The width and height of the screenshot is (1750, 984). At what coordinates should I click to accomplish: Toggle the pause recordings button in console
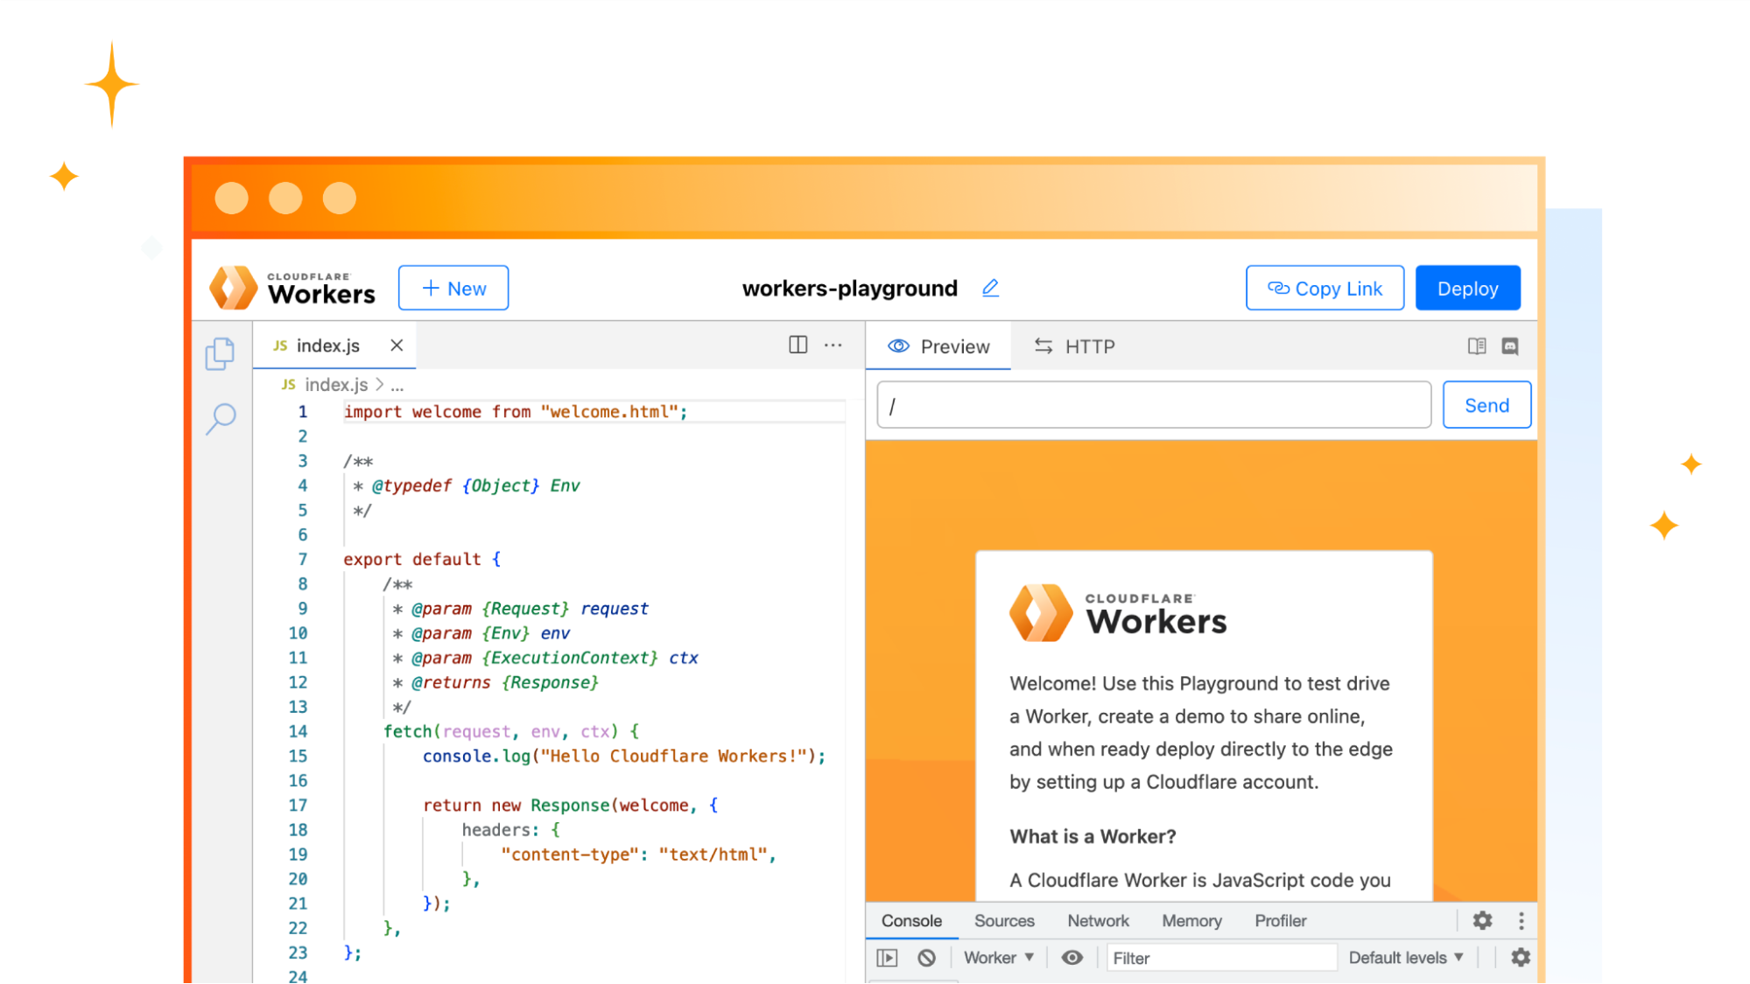coord(889,958)
